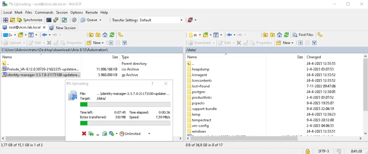This screenshot has height=154, width=368.
Task: Click the disconnect/reconnect session icon
Action: (190, 20)
